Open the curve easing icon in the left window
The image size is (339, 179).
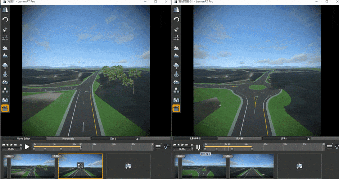click(x=167, y=147)
